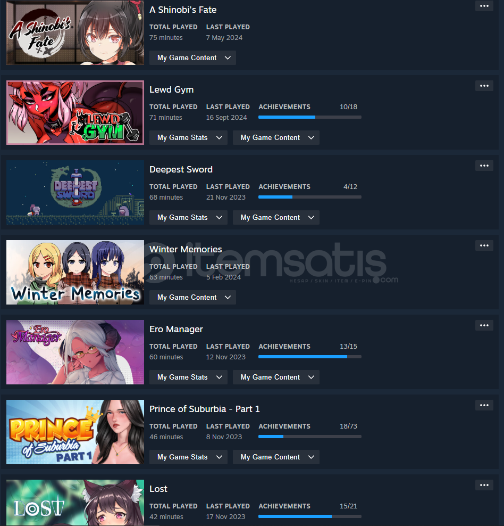Expand My Game Content for Winter Memories
Screen dimensions: 504x526
coord(192,297)
